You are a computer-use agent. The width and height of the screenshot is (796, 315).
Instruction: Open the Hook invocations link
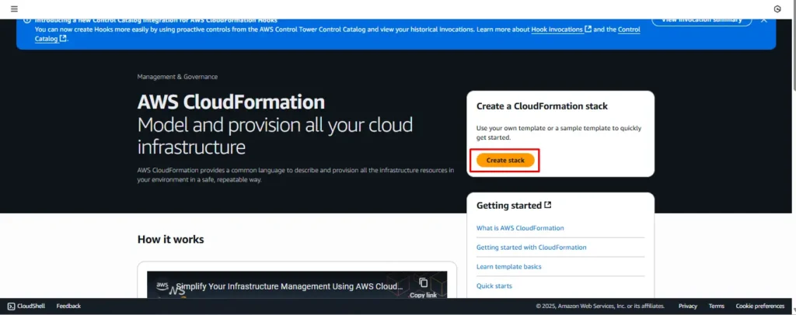point(561,29)
